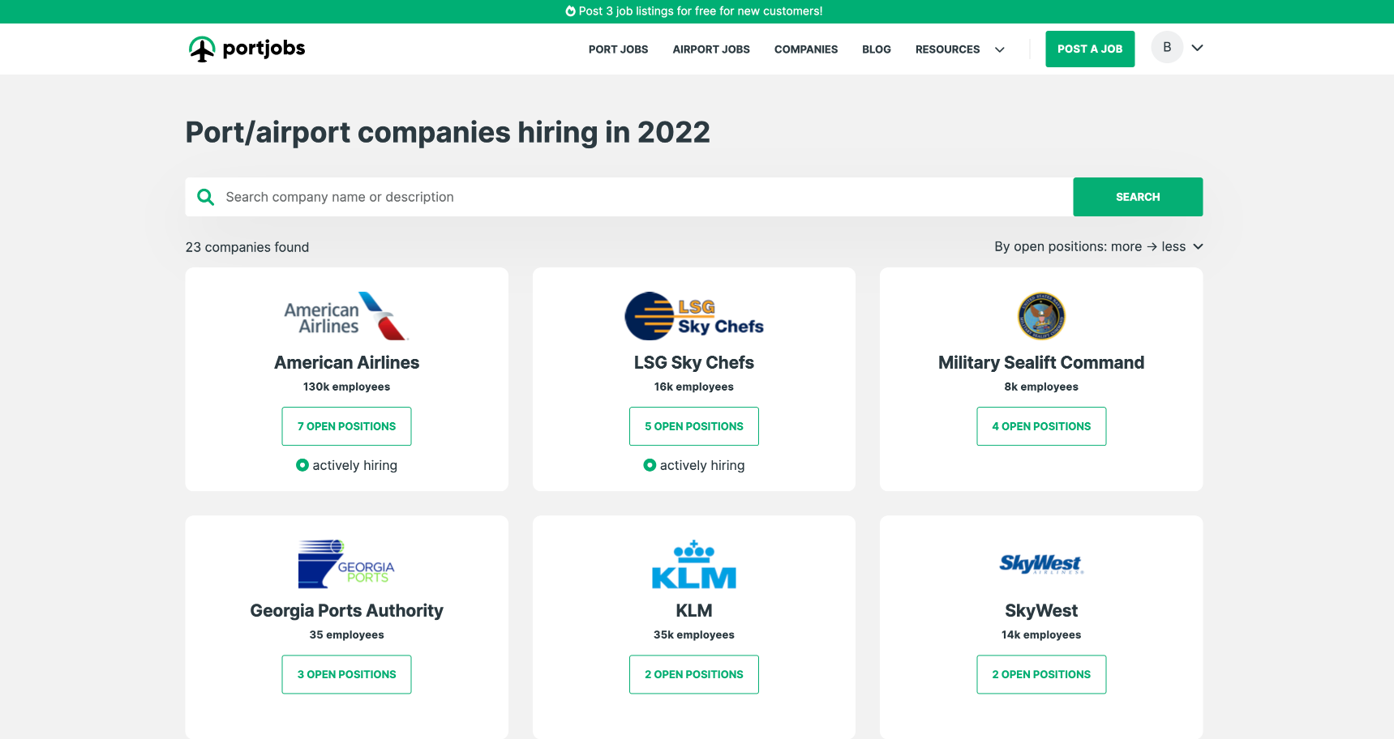Open the sort by open positions dropdown
Screen dimensions: 1394x739
click(x=1099, y=246)
